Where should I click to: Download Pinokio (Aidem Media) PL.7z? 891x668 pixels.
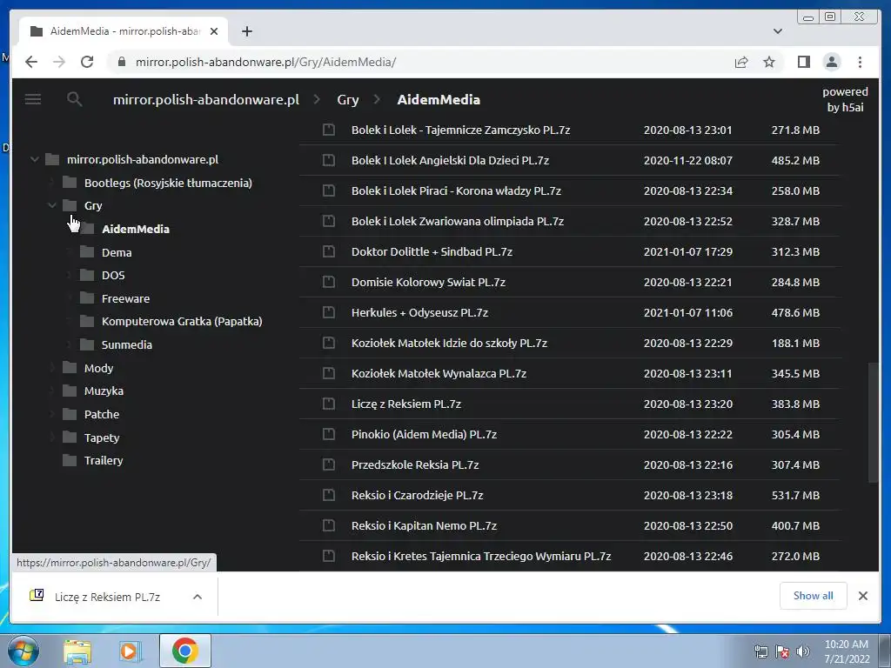coord(424,434)
